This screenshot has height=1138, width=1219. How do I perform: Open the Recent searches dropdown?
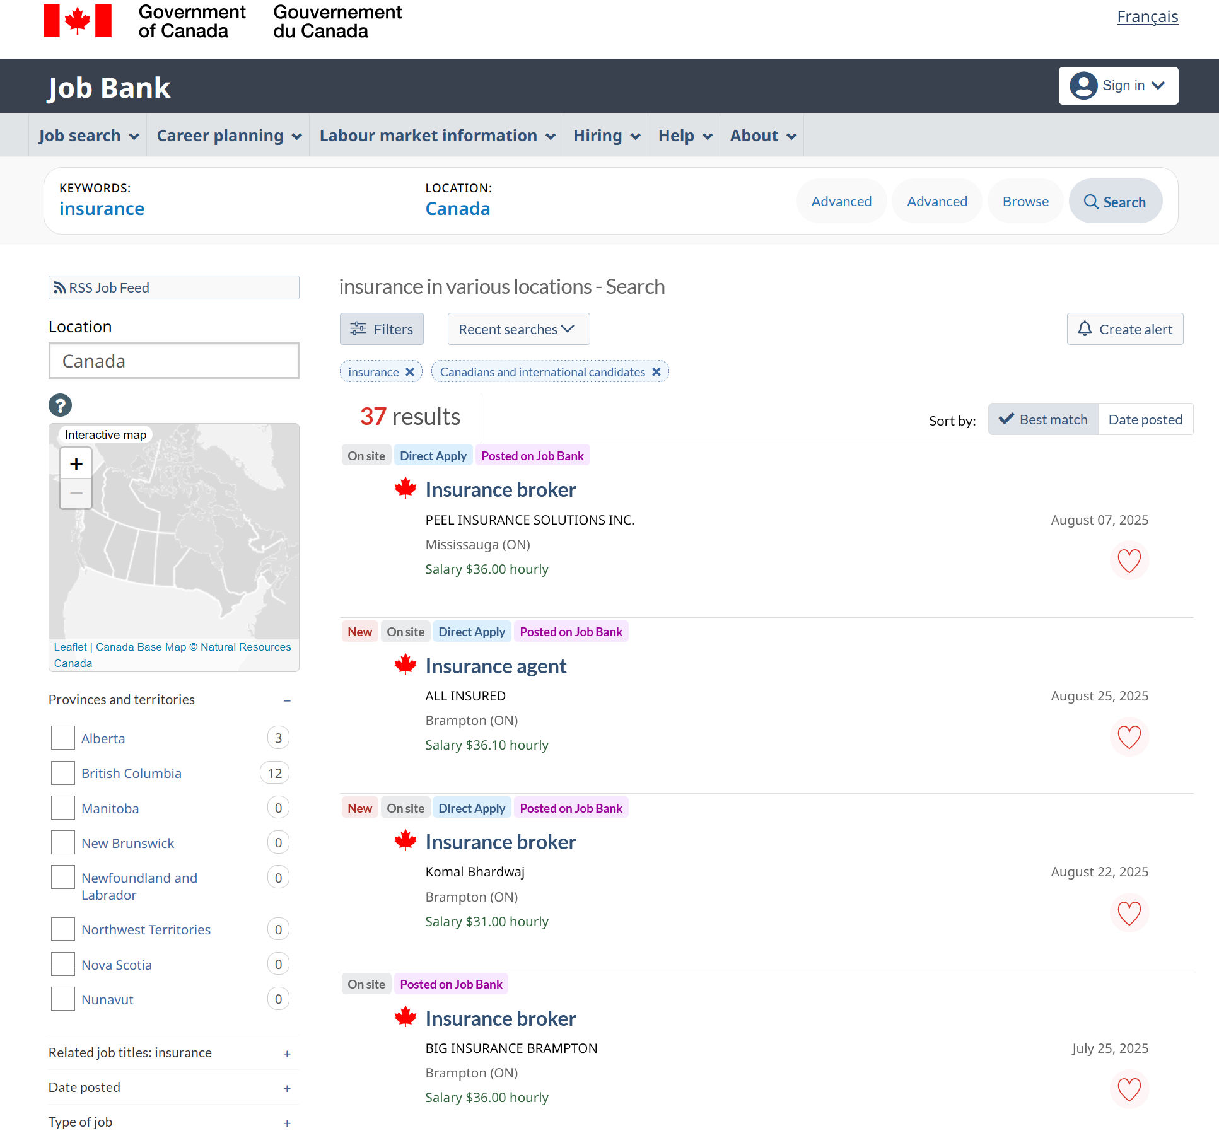tap(518, 329)
